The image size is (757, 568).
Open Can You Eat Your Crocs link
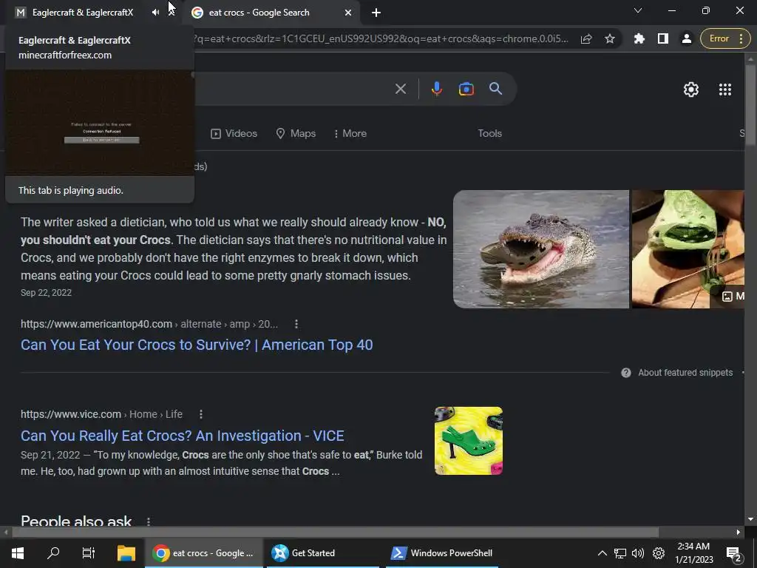(x=197, y=345)
